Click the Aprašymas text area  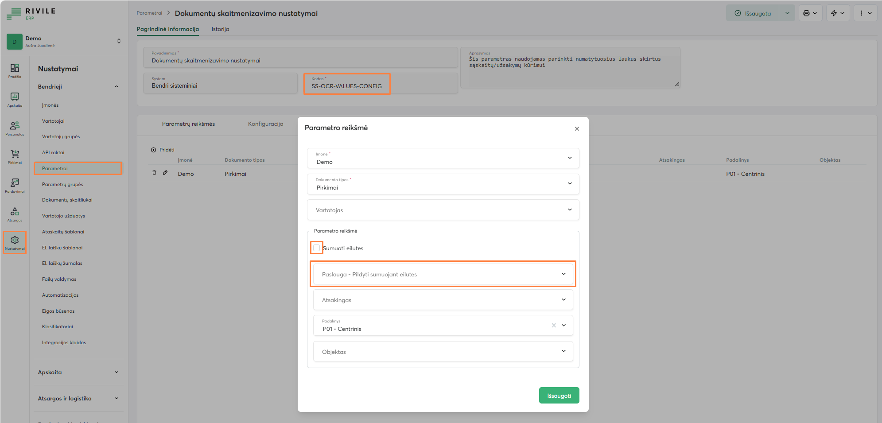pyautogui.click(x=571, y=68)
